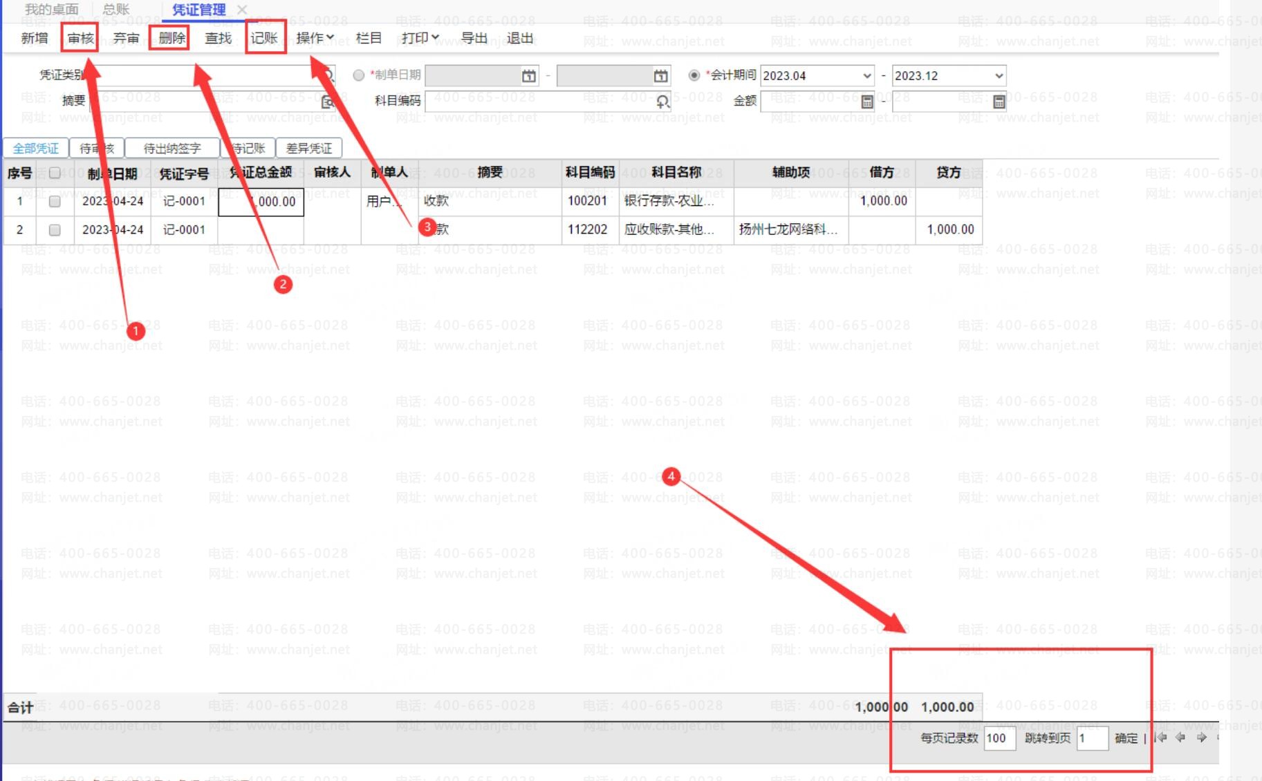
Task: Close the 凭证管理 tab
Action: click(242, 10)
